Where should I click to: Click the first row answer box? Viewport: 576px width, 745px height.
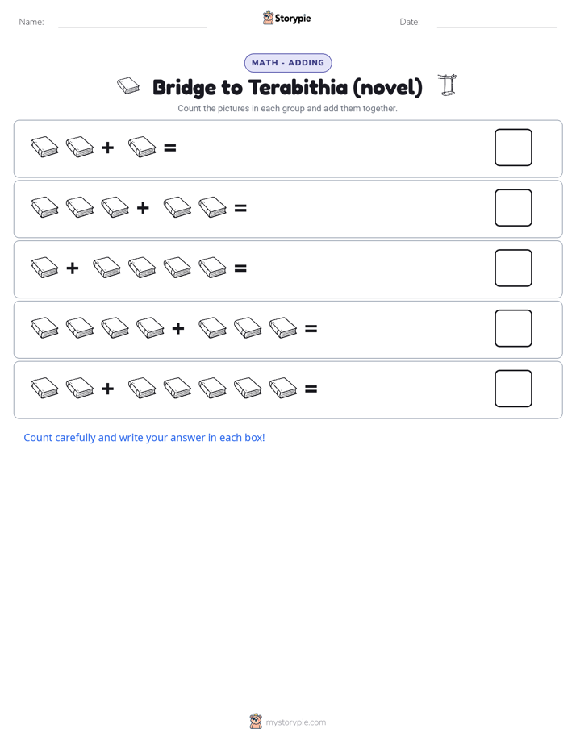coord(513,148)
